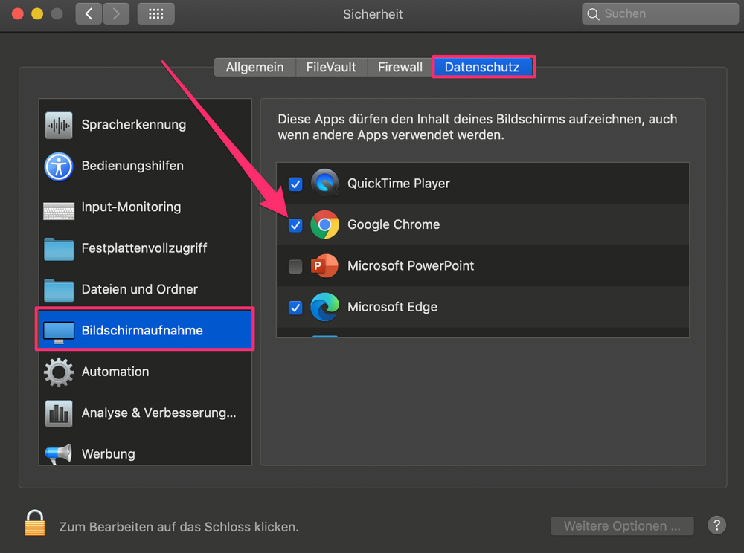Show all preferences with grid icon
The height and width of the screenshot is (553, 744).
tap(155, 13)
